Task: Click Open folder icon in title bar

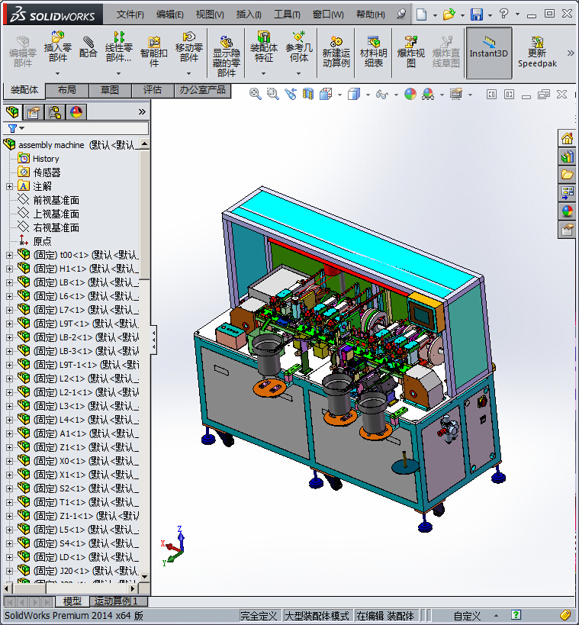Action: [449, 14]
